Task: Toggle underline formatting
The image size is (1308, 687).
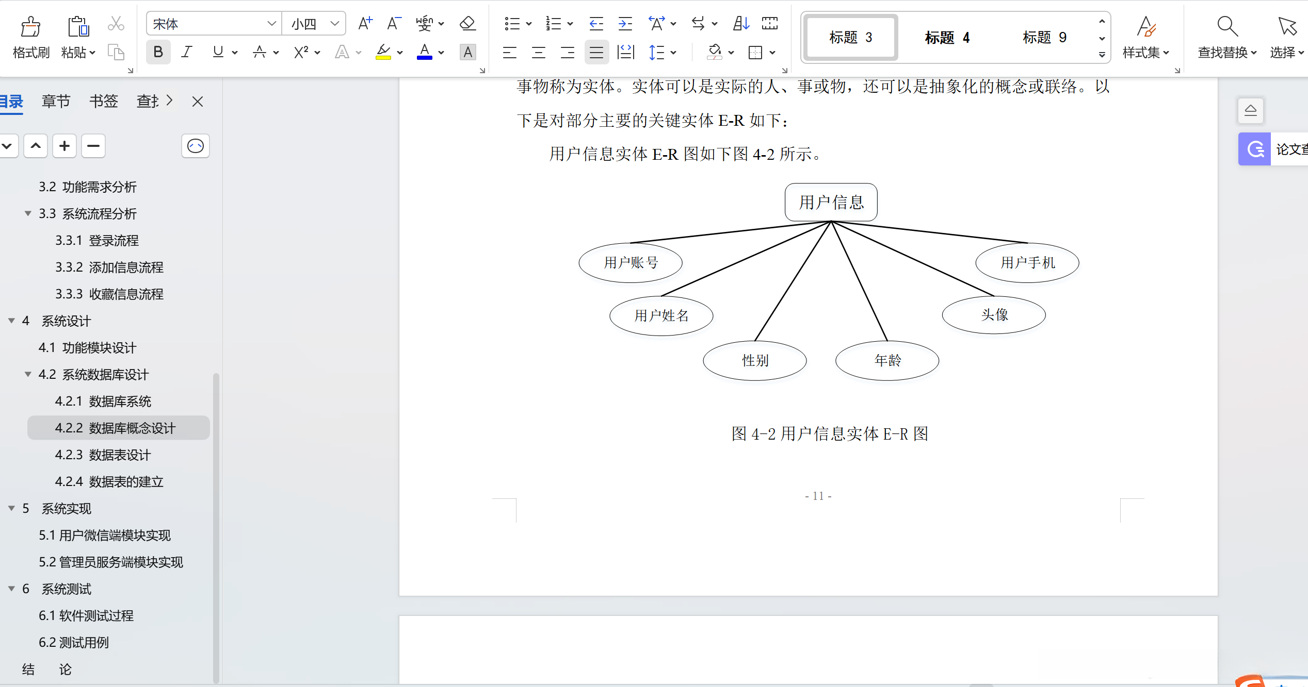Action: click(x=217, y=52)
